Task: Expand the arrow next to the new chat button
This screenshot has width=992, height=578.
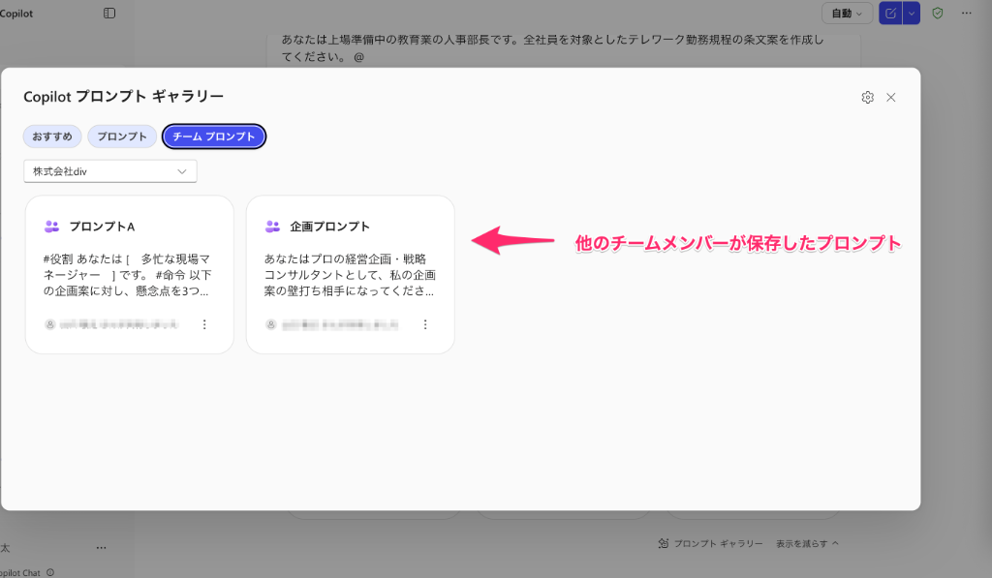Action: (x=911, y=14)
